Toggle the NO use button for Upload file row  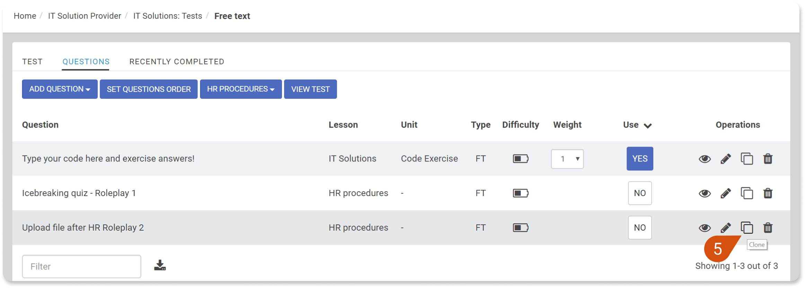coord(640,227)
